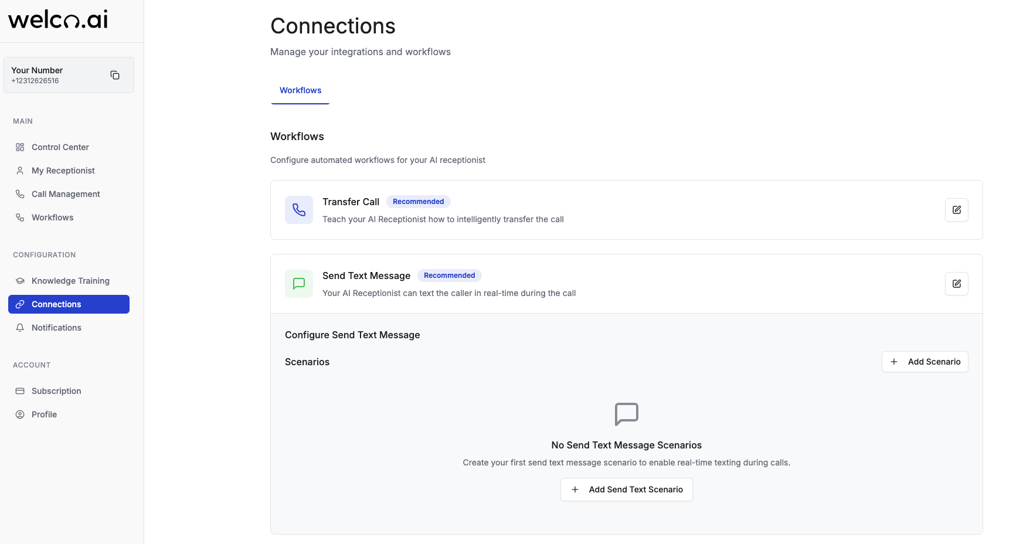1030x544 pixels.
Task: Edit the Send Text Message workflow
Action: 956,284
